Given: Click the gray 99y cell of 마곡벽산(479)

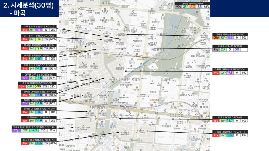Looking at the screenshot, I should [x=179, y=7].
